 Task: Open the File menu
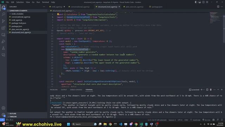click(7, 2)
